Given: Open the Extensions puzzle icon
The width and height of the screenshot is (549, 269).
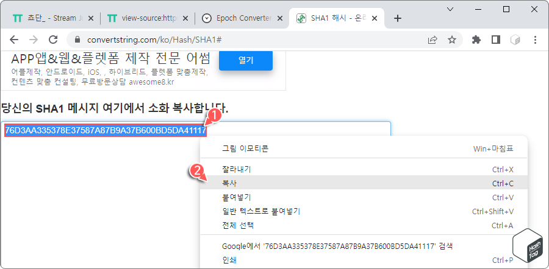Looking at the screenshot, I should point(476,40).
